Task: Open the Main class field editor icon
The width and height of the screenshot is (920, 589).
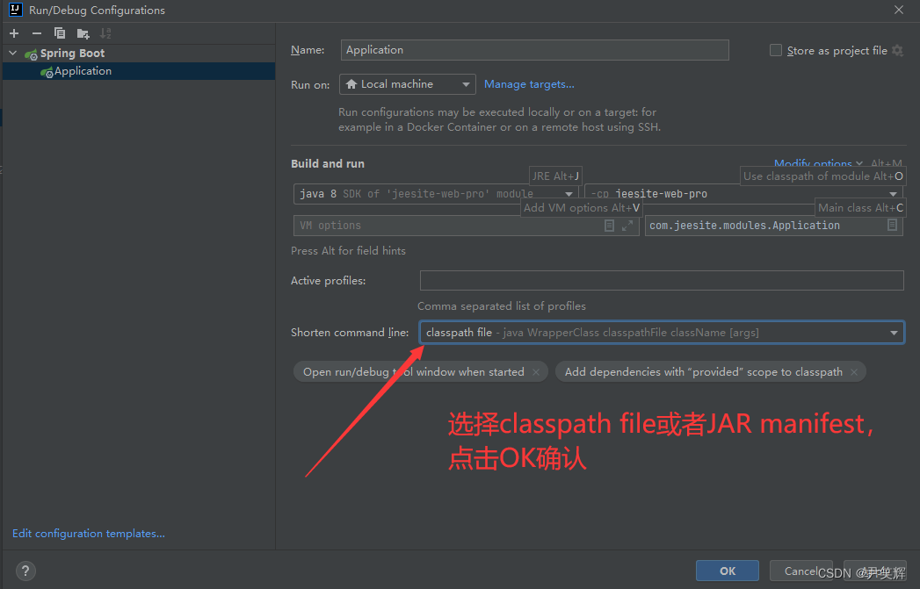Action: (x=893, y=225)
